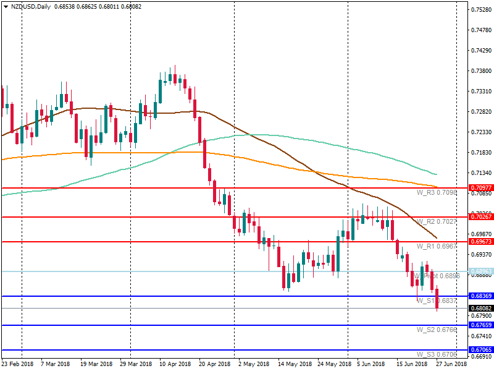The width and height of the screenshot is (494, 371).
Task: Click the triangle icon beside NZDUSD,Daily
Action: click(6, 7)
